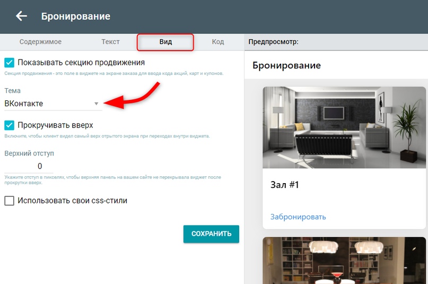The width and height of the screenshot is (428, 284).
Task: Click the Зал #1 living room photo
Action: tap(344, 127)
